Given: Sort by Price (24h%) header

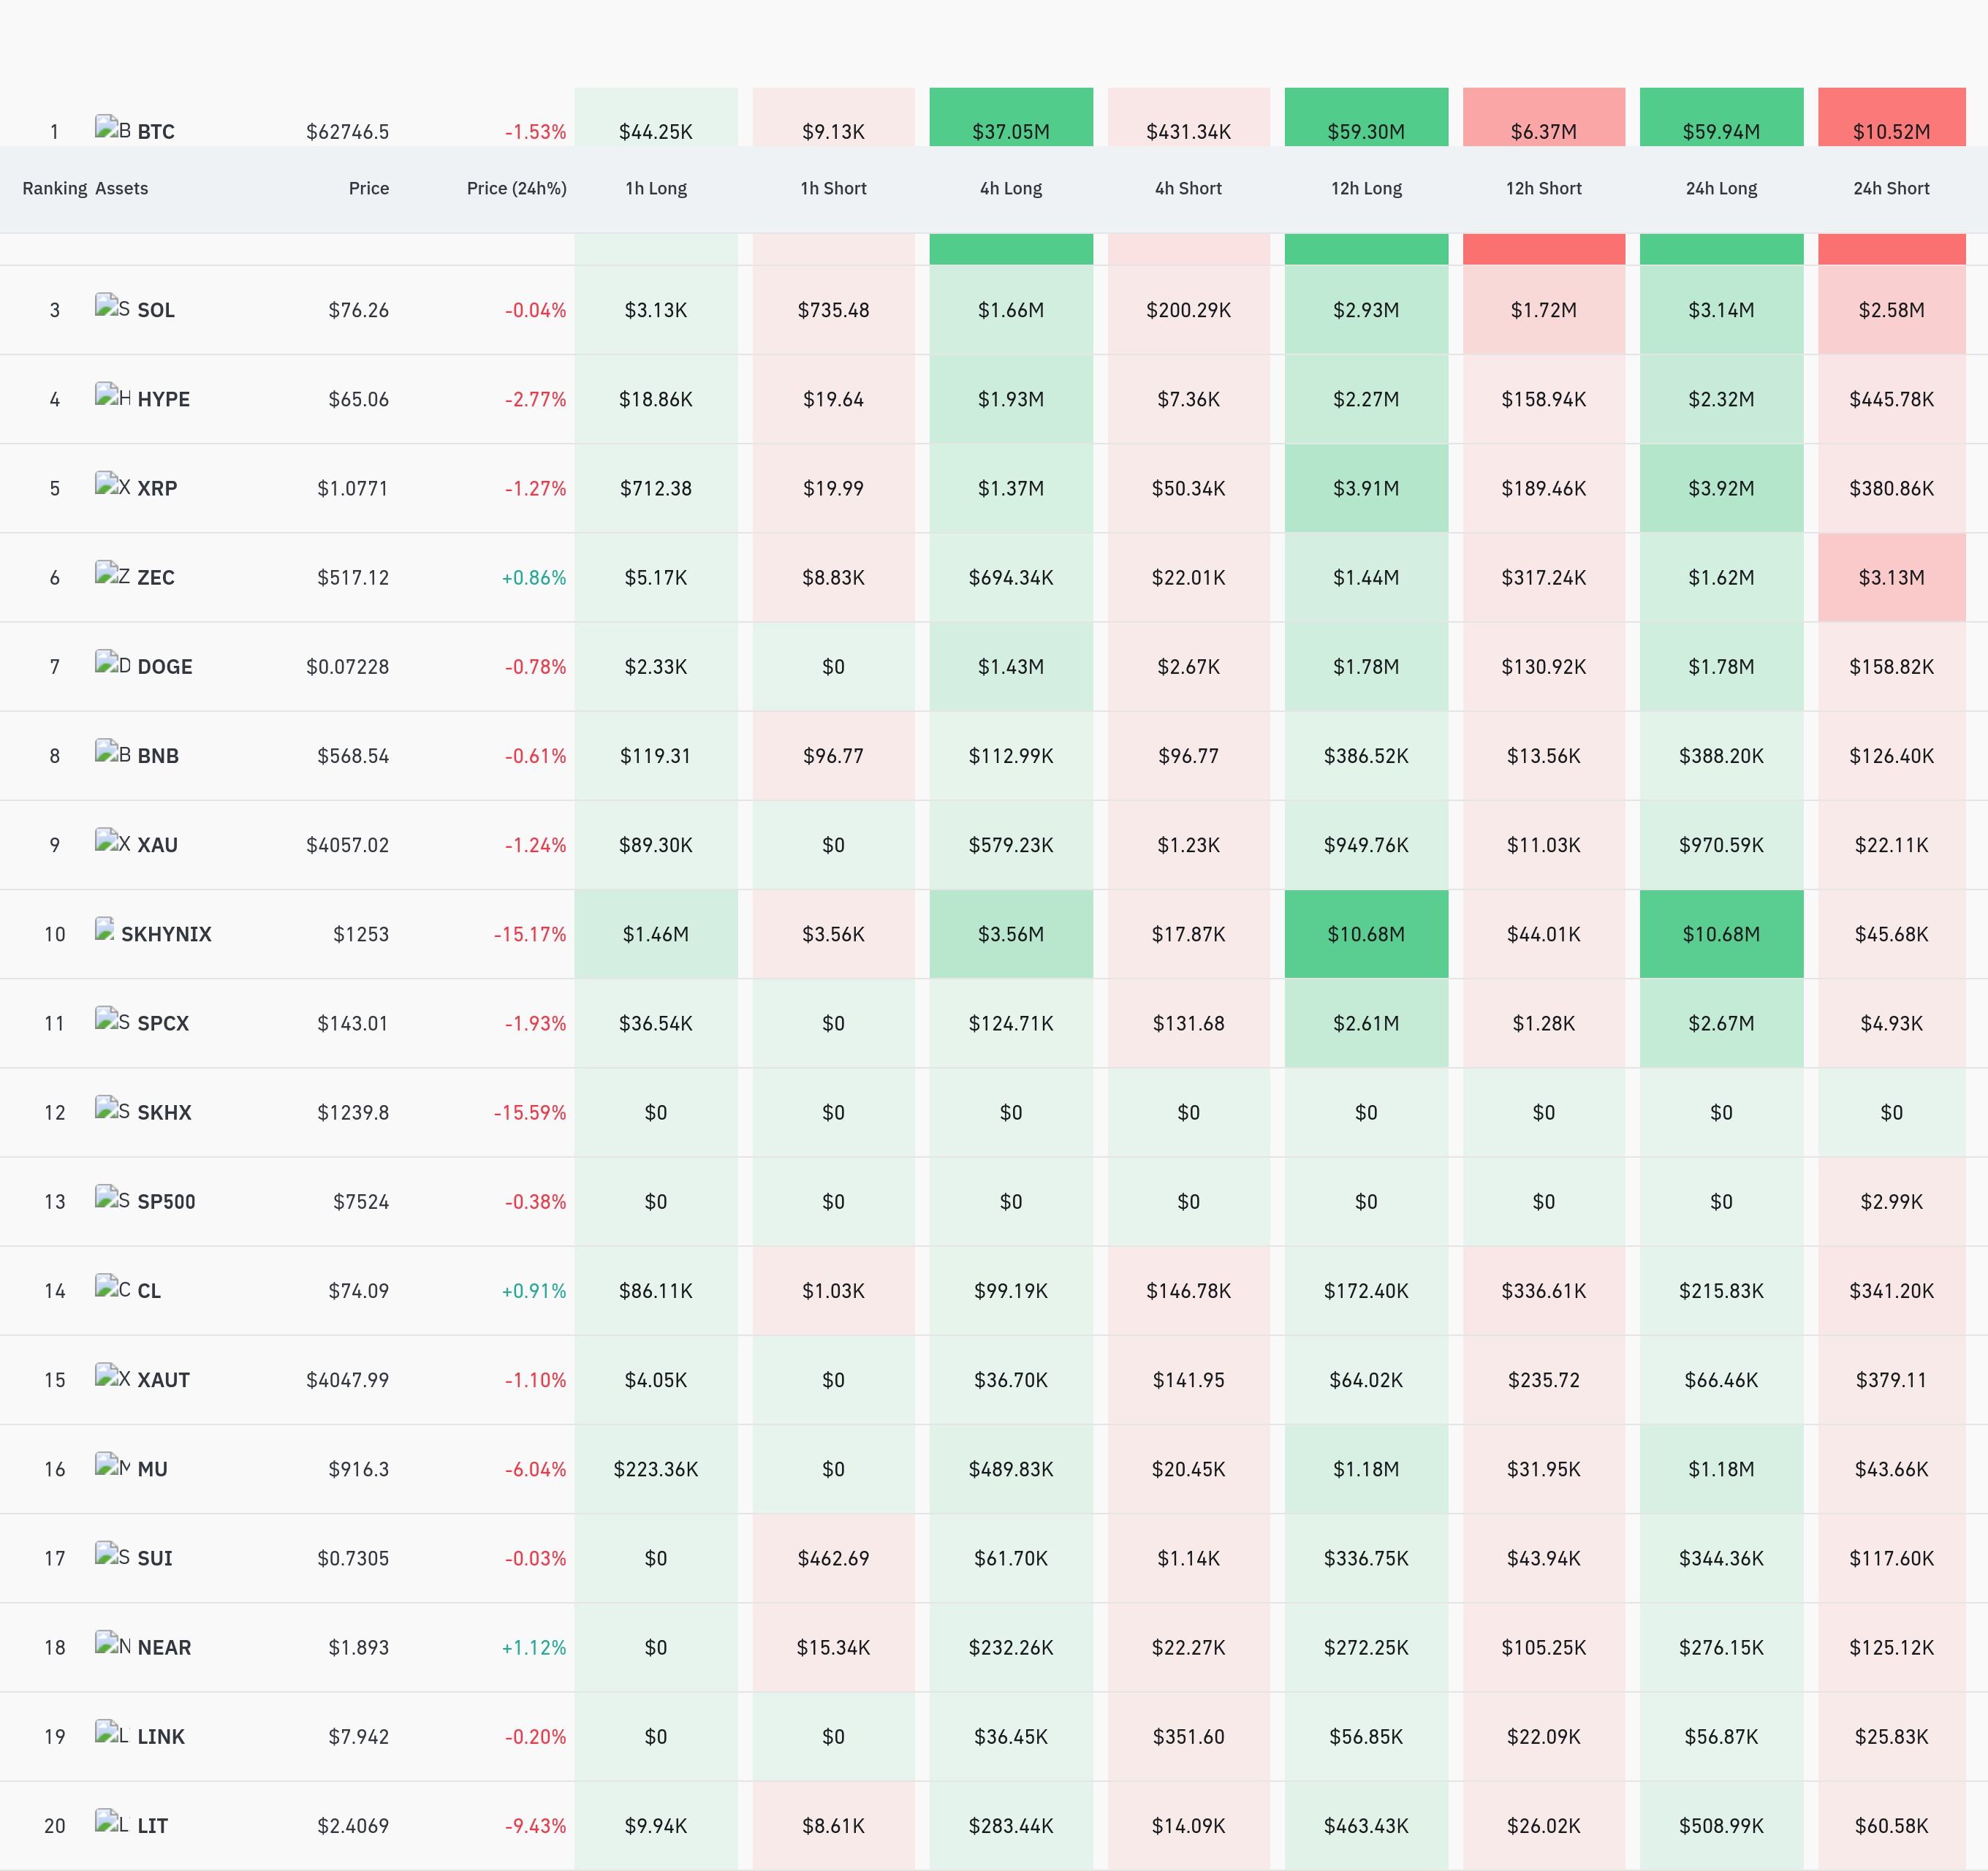Looking at the screenshot, I should click(x=516, y=188).
